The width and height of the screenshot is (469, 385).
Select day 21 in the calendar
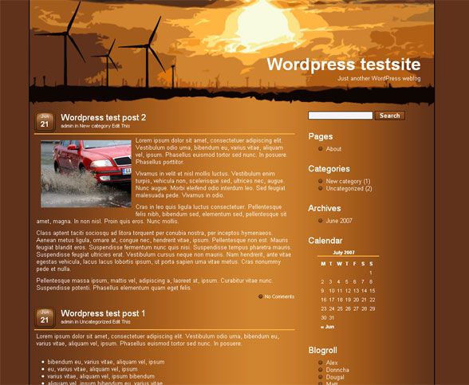click(x=364, y=300)
